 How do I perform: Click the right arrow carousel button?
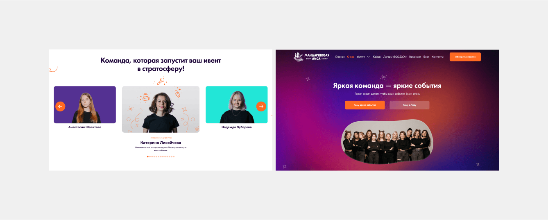pos(261,107)
